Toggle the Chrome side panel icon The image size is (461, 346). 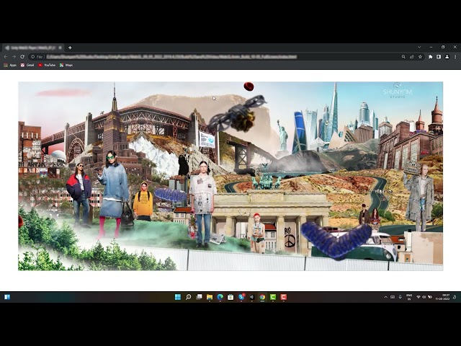[439, 57]
